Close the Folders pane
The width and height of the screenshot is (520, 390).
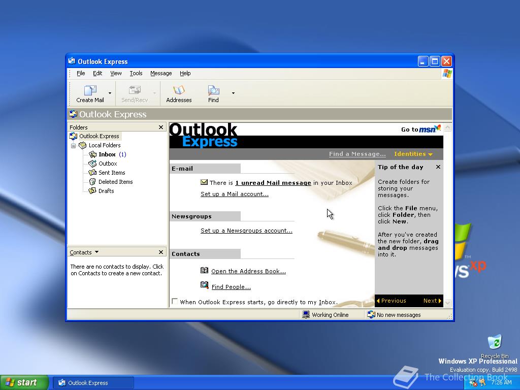click(161, 127)
